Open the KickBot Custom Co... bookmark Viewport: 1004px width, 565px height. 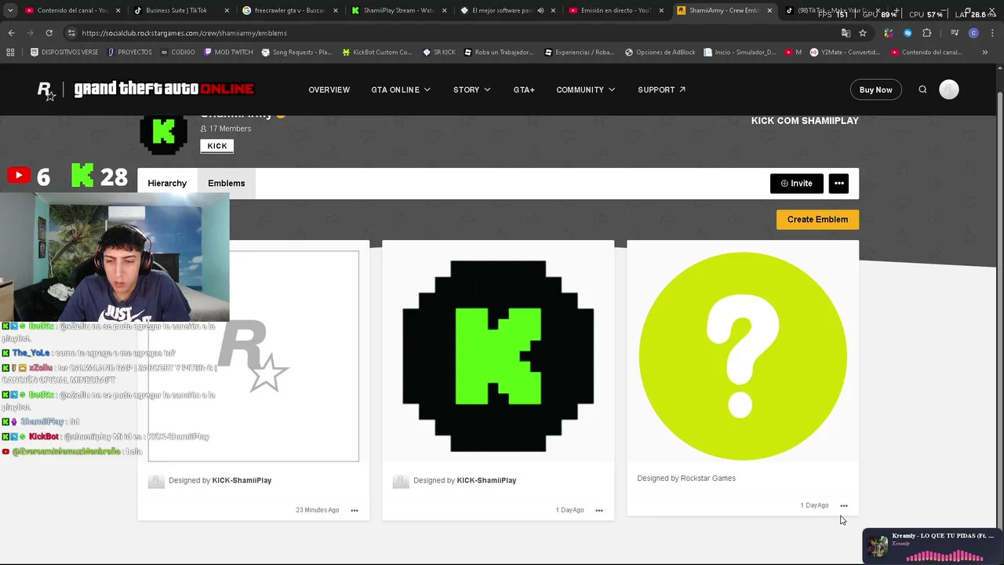376,52
